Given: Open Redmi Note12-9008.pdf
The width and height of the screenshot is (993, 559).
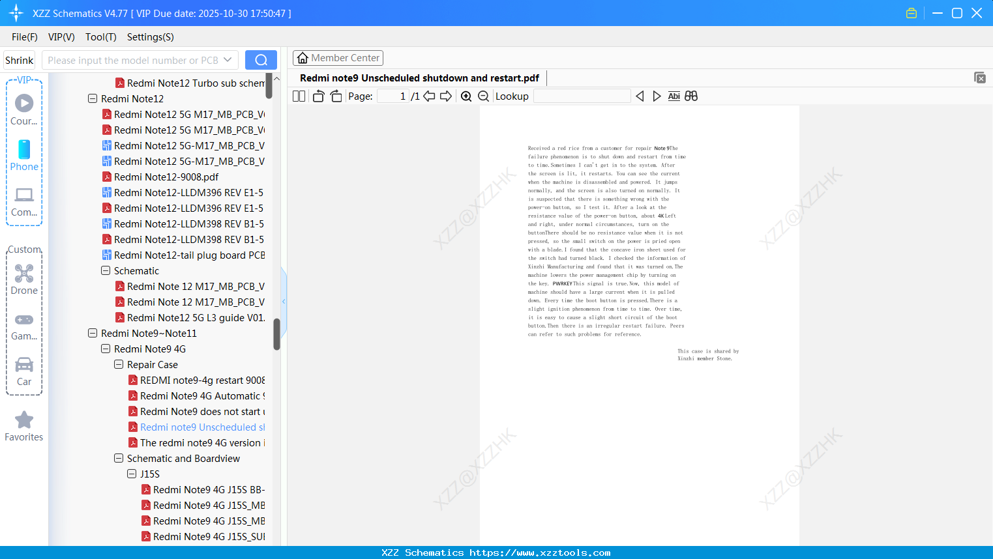Looking at the screenshot, I should click(x=160, y=177).
